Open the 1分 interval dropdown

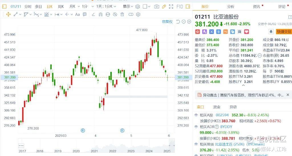93,7
